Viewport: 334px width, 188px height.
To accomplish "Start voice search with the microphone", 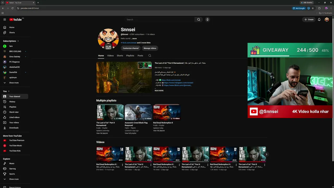I will pyautogui.click(x=207, y=20).
